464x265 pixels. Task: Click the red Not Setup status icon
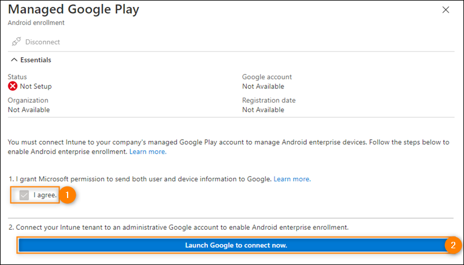pos(13,87)
